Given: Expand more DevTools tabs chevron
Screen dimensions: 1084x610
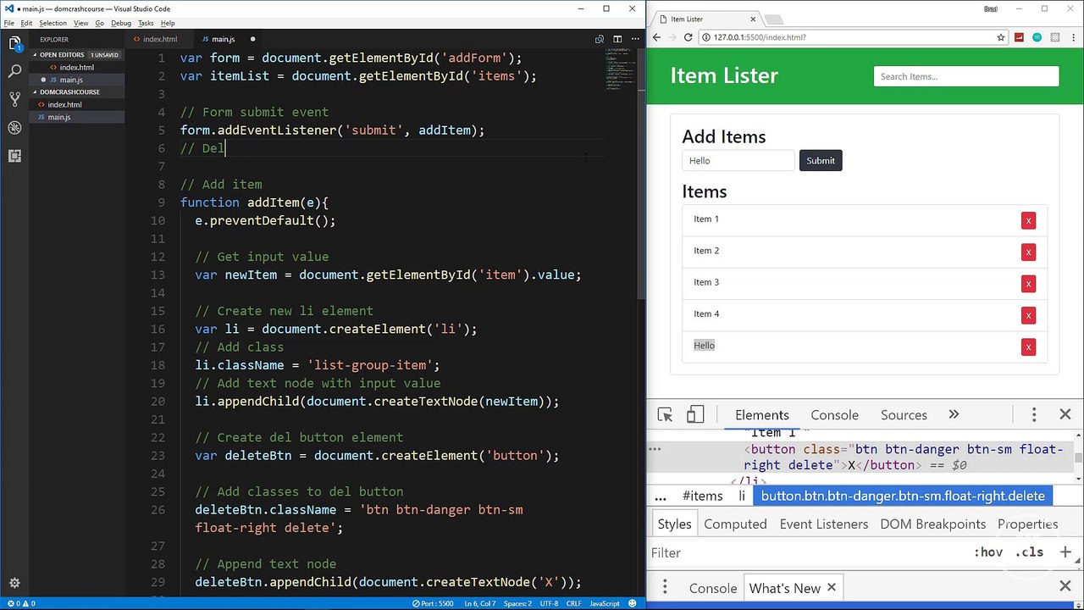Looking at the screenshot, I should (954, 414).
